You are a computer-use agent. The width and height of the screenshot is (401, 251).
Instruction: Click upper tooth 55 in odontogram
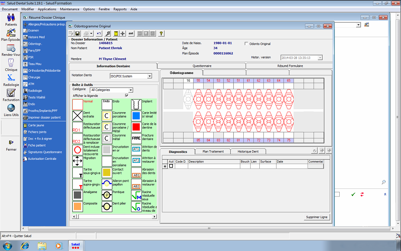pyautogui.click(x=198, y=99)
